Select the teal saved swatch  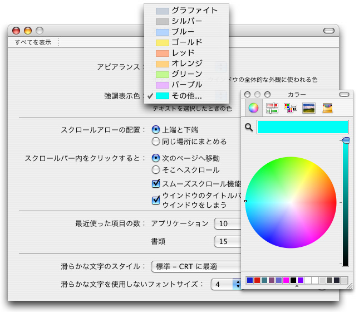point(264,280)
